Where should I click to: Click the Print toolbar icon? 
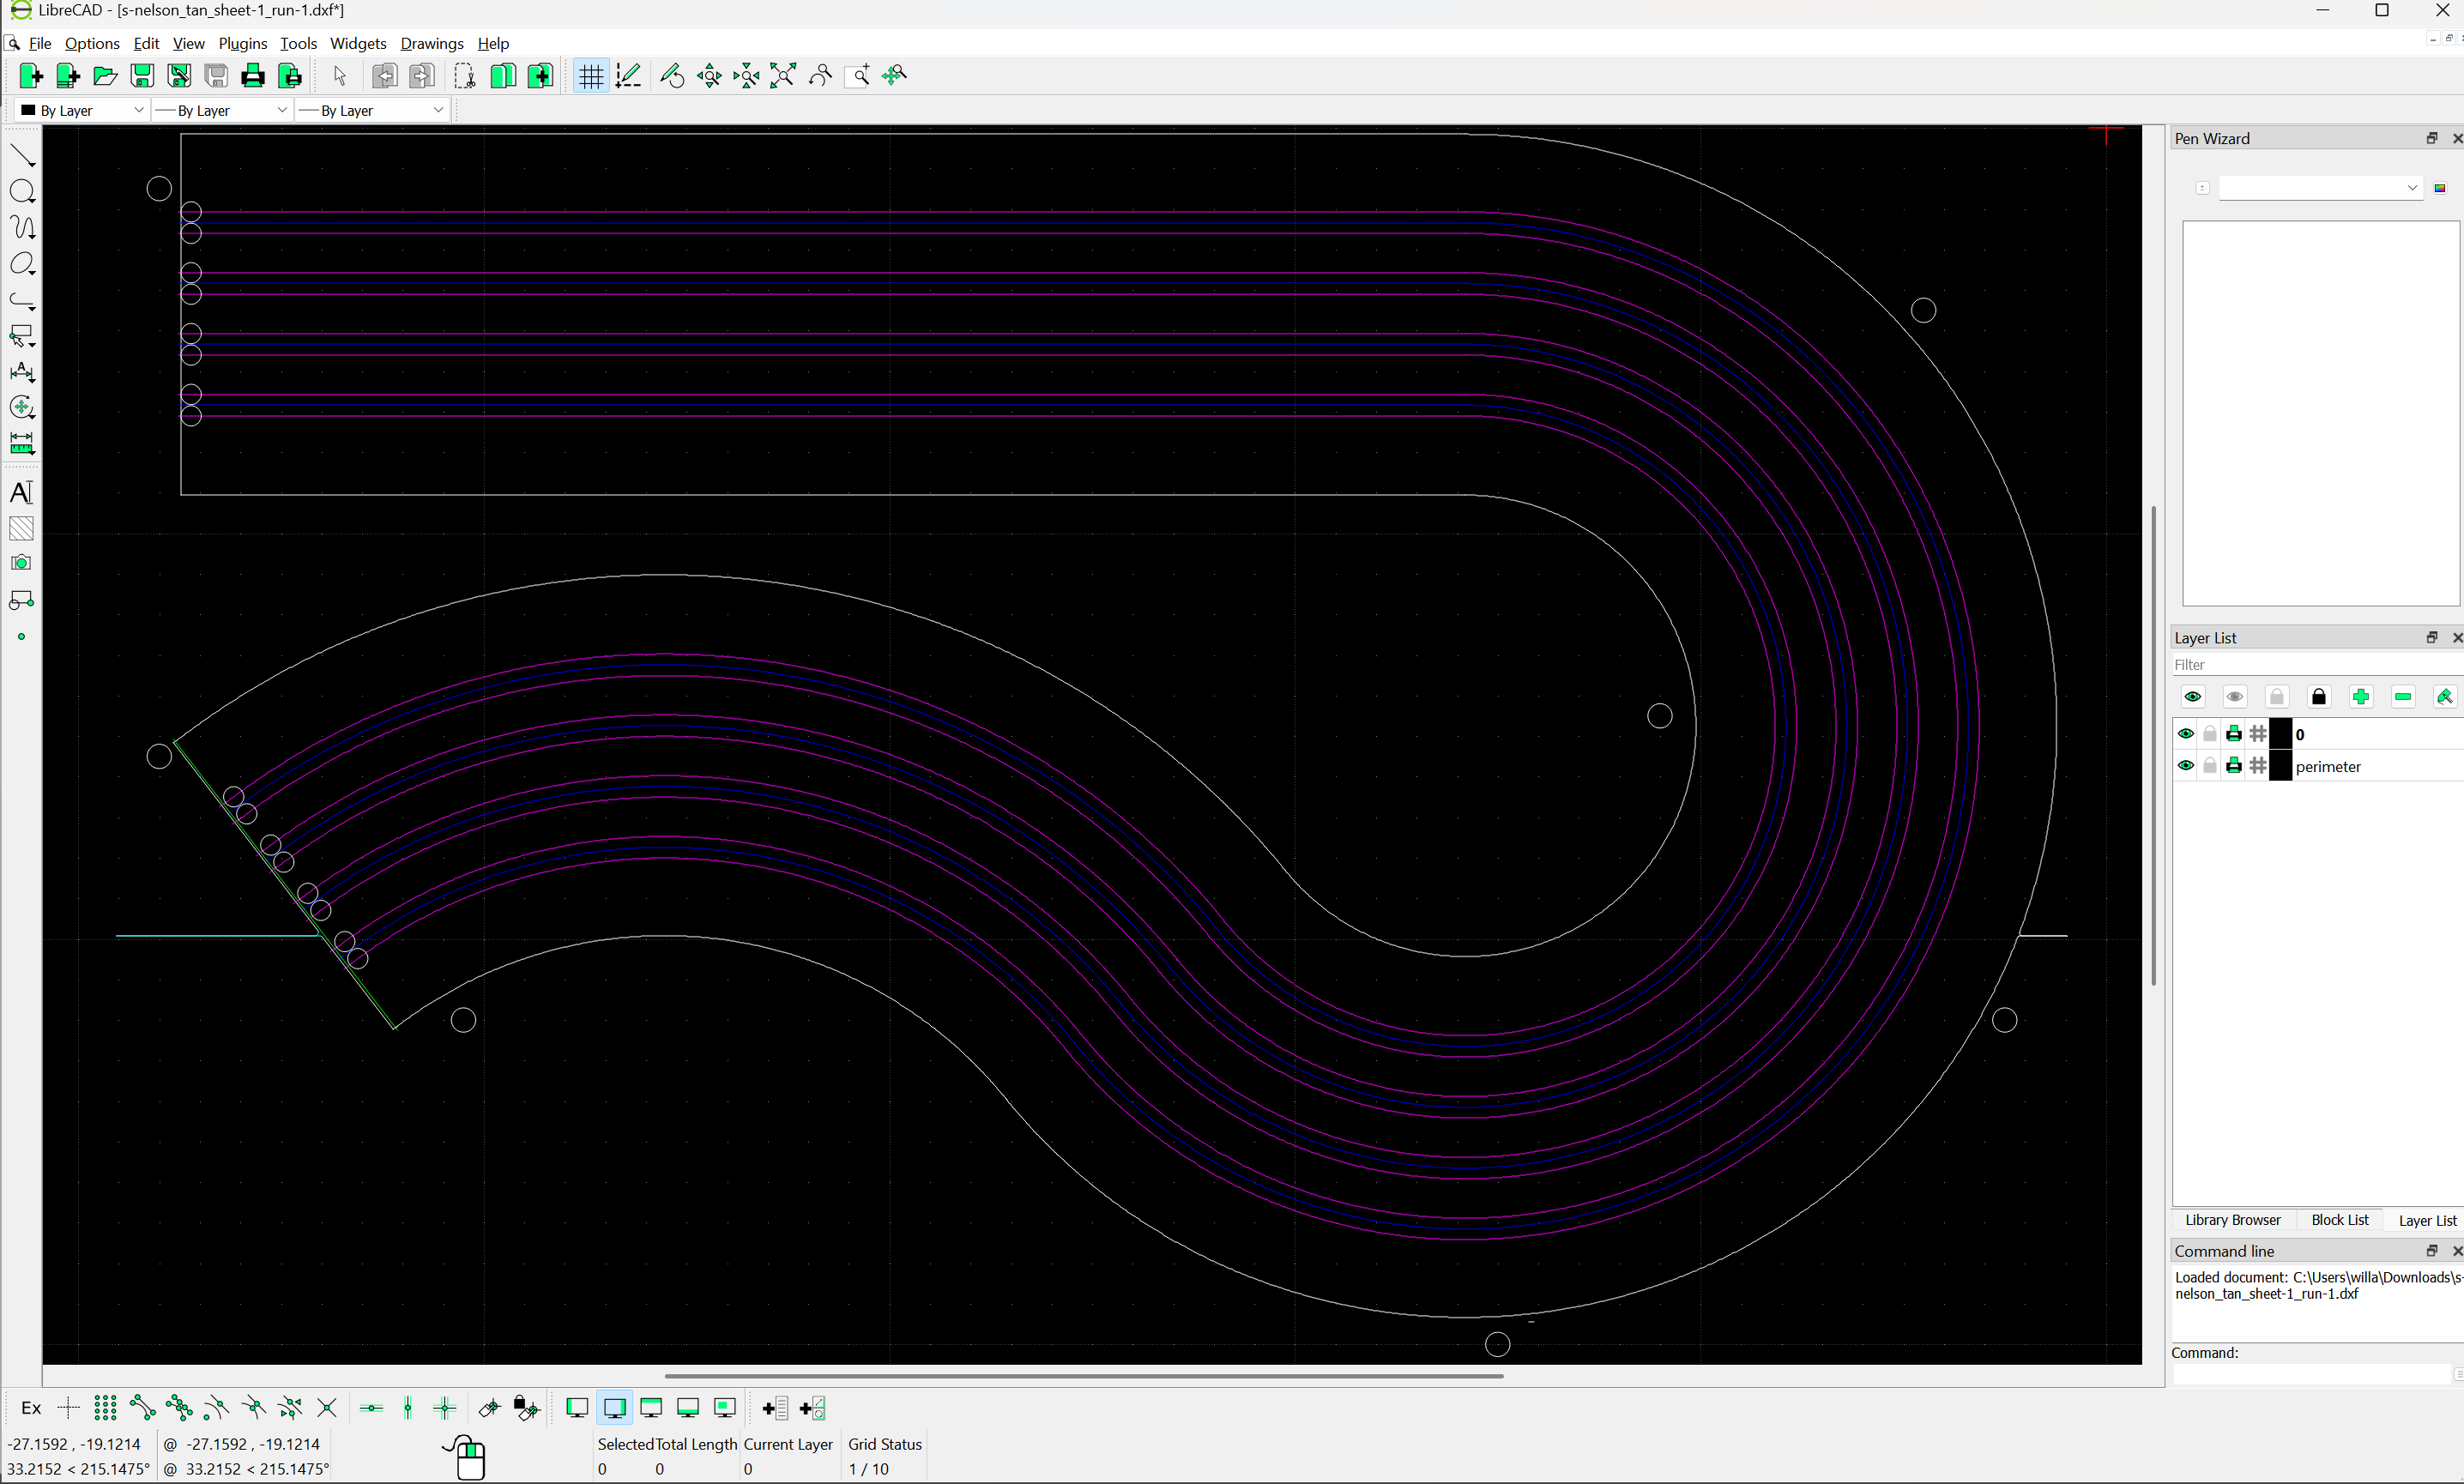253,76
